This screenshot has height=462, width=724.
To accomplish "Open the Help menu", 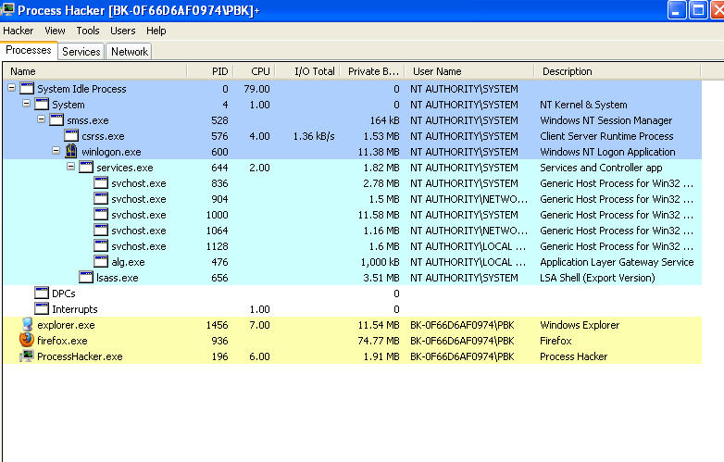I will (156, 31).
